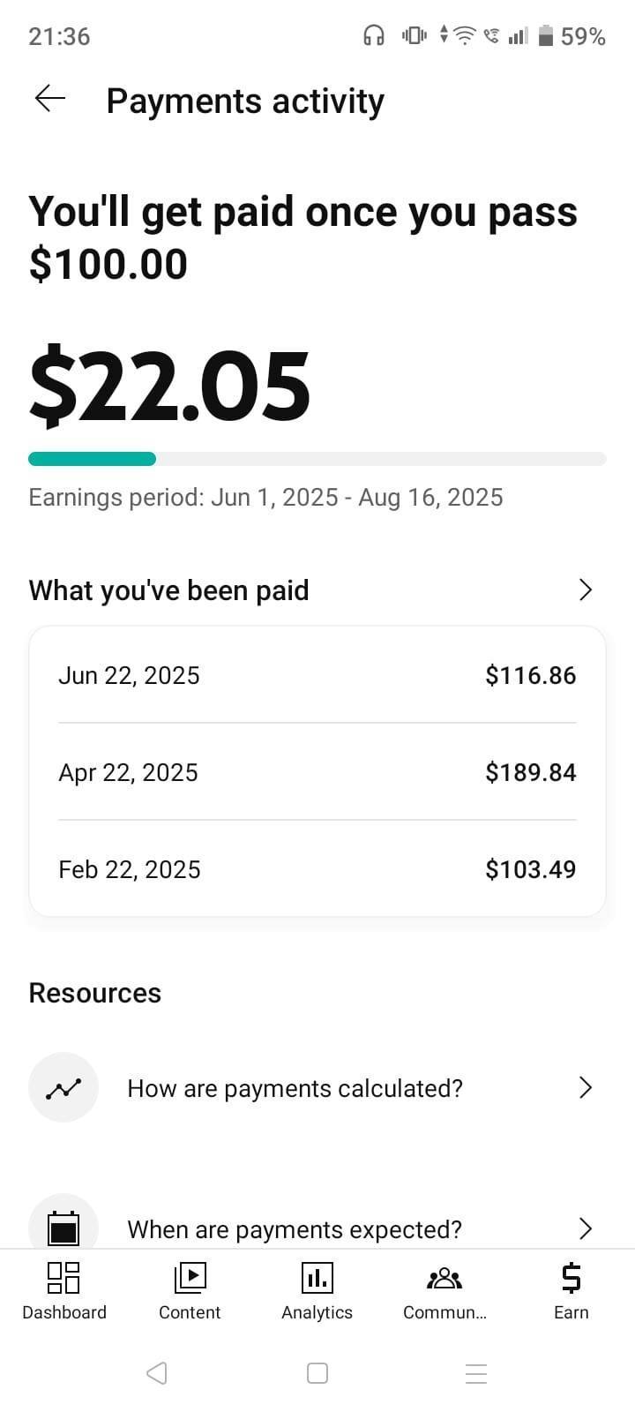Screen dimensions: 635x1412
Task: Open the When are payments expected chevron
Action: click(585, 1228)
